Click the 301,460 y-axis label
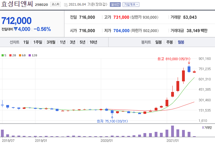The height and width of the screenshot is (144, 215). pos(205,100)
